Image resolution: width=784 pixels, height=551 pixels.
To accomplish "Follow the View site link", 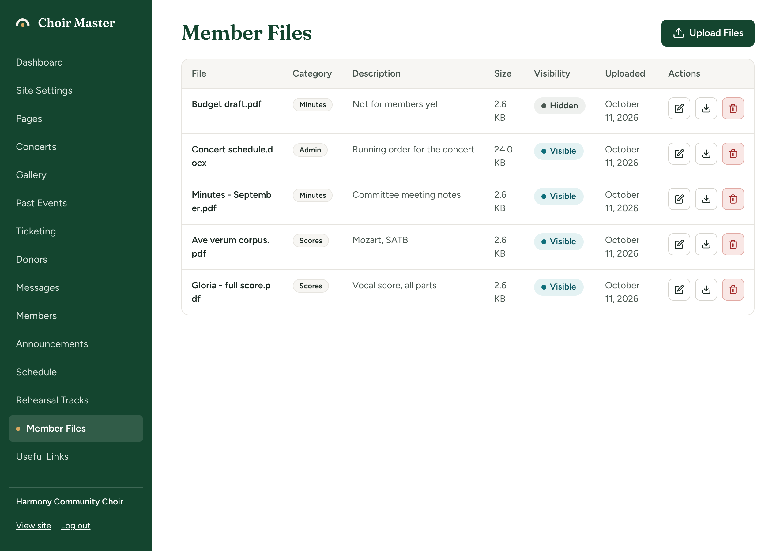I will click(x=33, y=525).
